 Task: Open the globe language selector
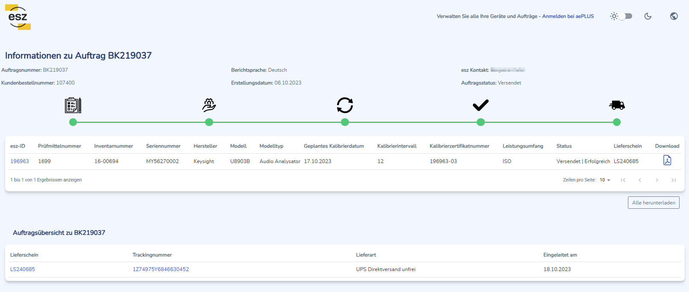coord(674,16)
